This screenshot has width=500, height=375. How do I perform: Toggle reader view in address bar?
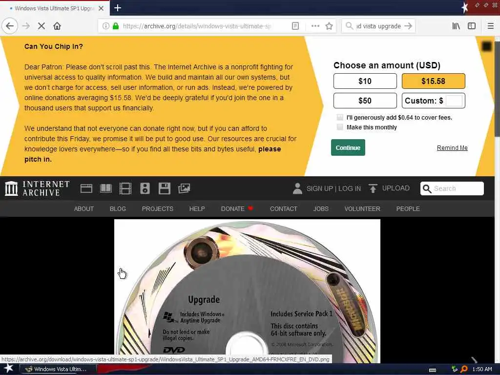point(295,26)
